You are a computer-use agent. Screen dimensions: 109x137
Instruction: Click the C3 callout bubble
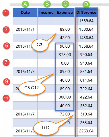click(40, 45)
